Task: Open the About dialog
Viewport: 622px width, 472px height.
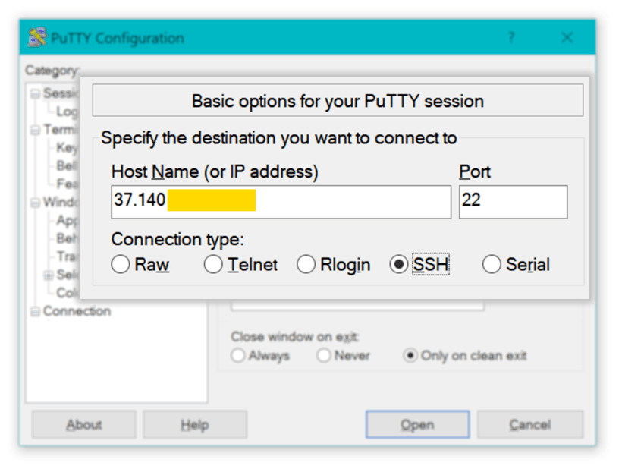Action: (83, 425)
